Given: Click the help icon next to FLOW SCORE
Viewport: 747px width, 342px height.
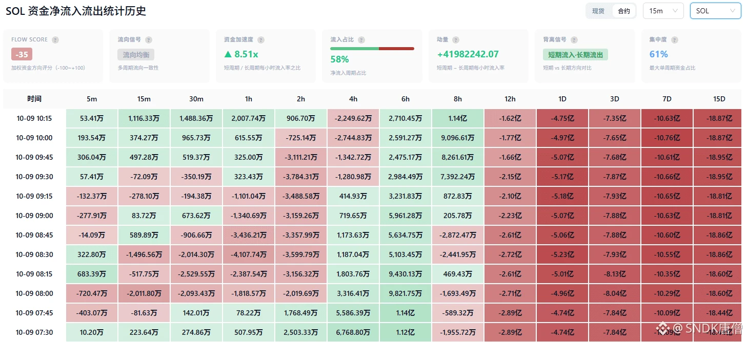Looking at the screenshot, I should pyautogui.click(x=55, y=40).
